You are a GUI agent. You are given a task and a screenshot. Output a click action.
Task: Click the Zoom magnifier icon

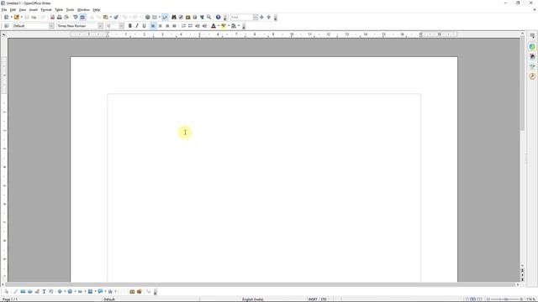[208, 17]
